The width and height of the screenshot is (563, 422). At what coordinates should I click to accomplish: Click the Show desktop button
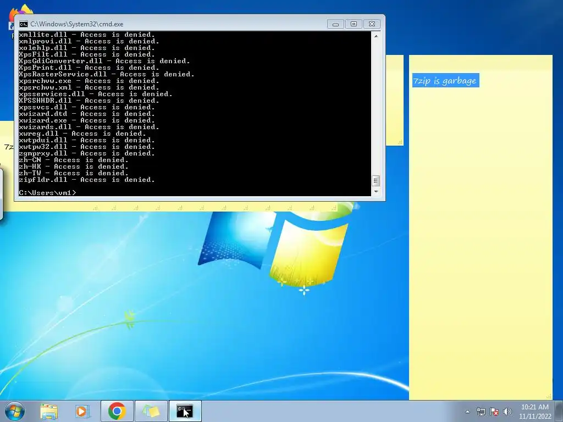coord(560,412)
